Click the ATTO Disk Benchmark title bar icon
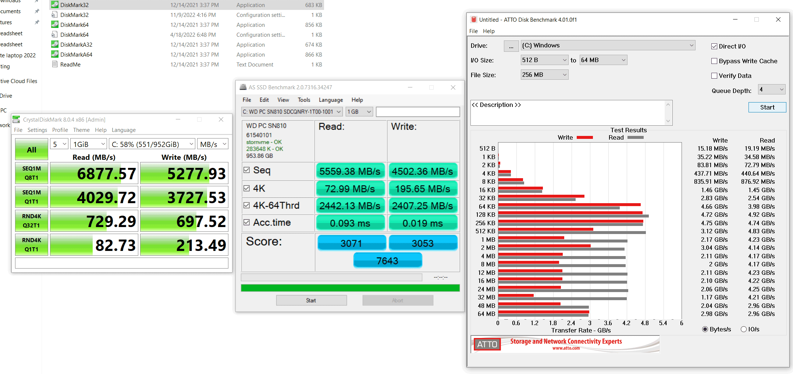Image resolution: width=793 pixels, height=374 pixels. 474,19
